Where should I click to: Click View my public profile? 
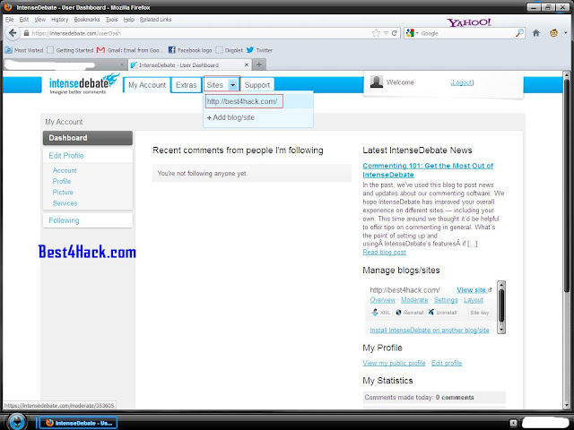[x=394, y=363]
